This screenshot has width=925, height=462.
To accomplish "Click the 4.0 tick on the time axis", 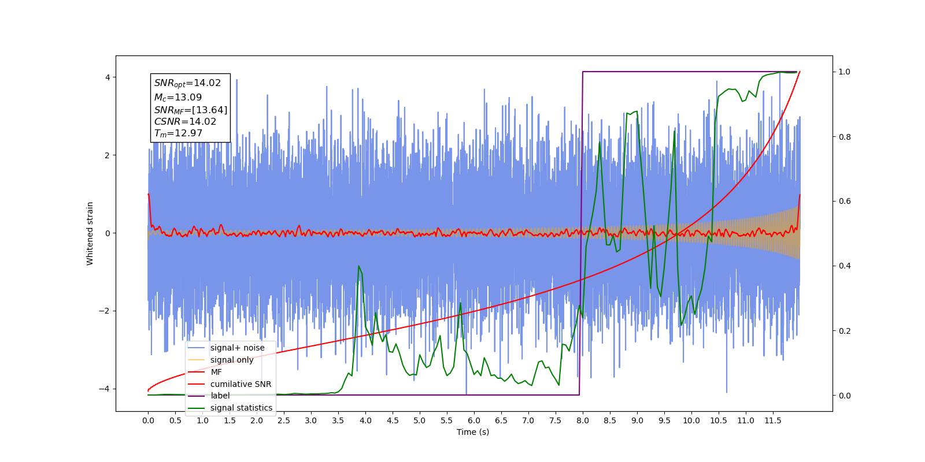I will [x=365, y=420].
